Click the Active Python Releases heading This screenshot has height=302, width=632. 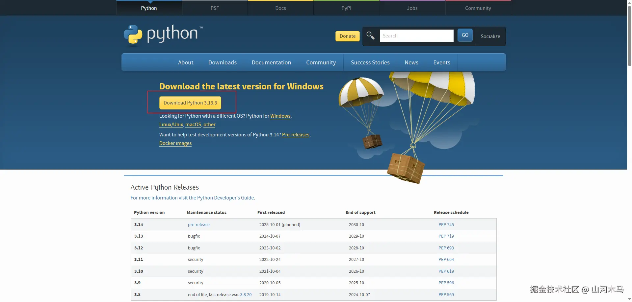165,187
